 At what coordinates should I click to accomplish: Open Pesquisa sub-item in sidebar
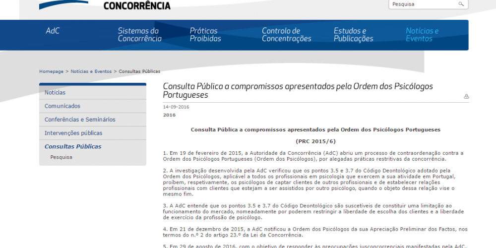[61, 157]
